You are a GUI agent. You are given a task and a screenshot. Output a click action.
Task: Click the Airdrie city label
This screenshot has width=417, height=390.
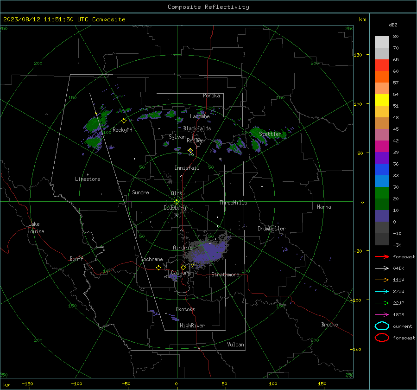coord(183,248)
